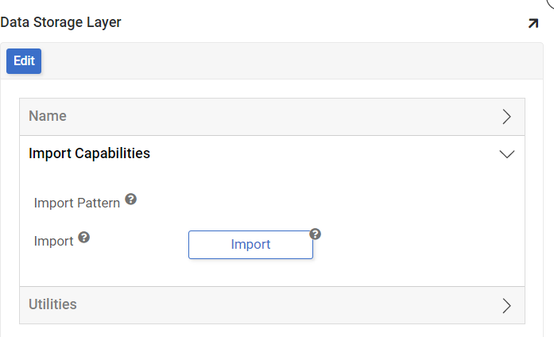Viewport: 554px width, 337px height.
Task: Click the Import field label text
Action: coord(53,241)
